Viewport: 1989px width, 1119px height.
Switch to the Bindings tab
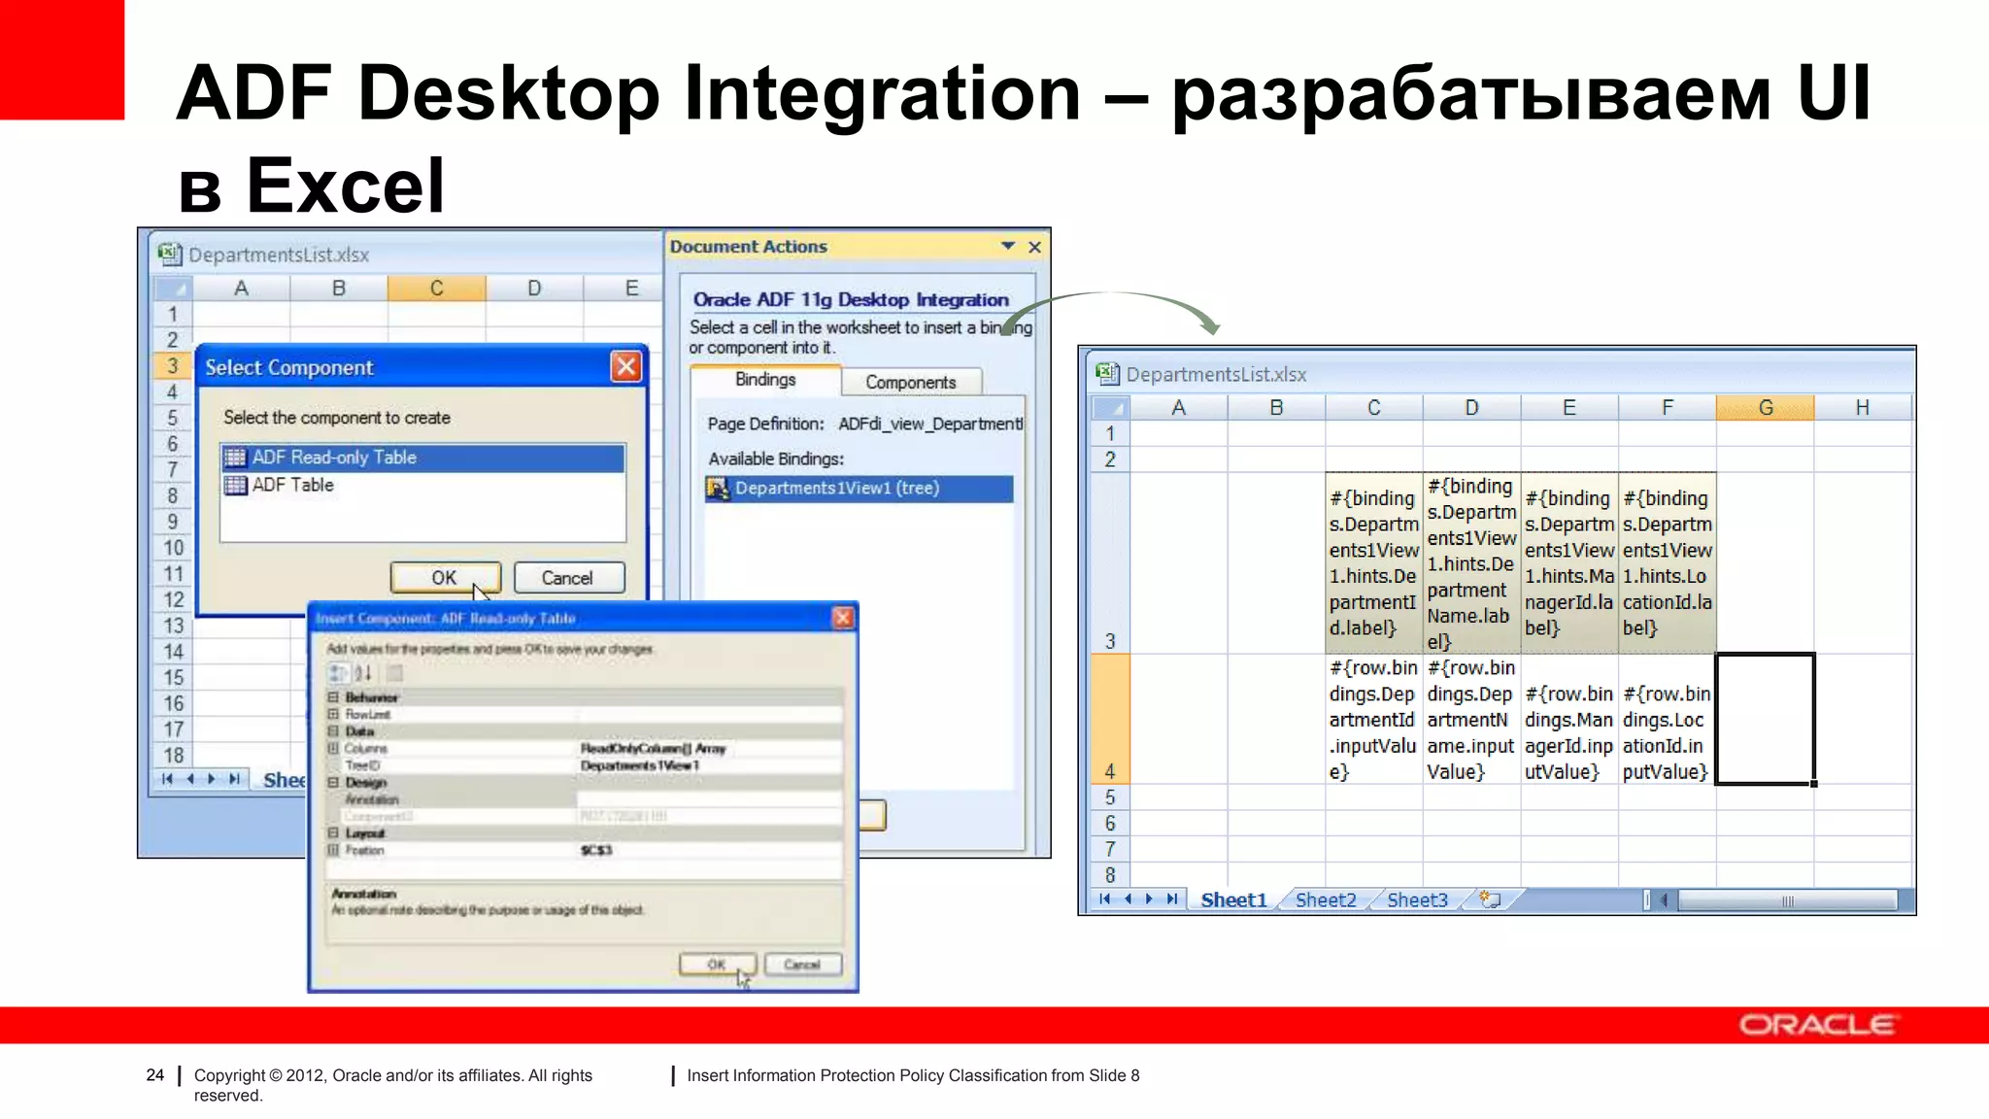click(x=765, y=380)
